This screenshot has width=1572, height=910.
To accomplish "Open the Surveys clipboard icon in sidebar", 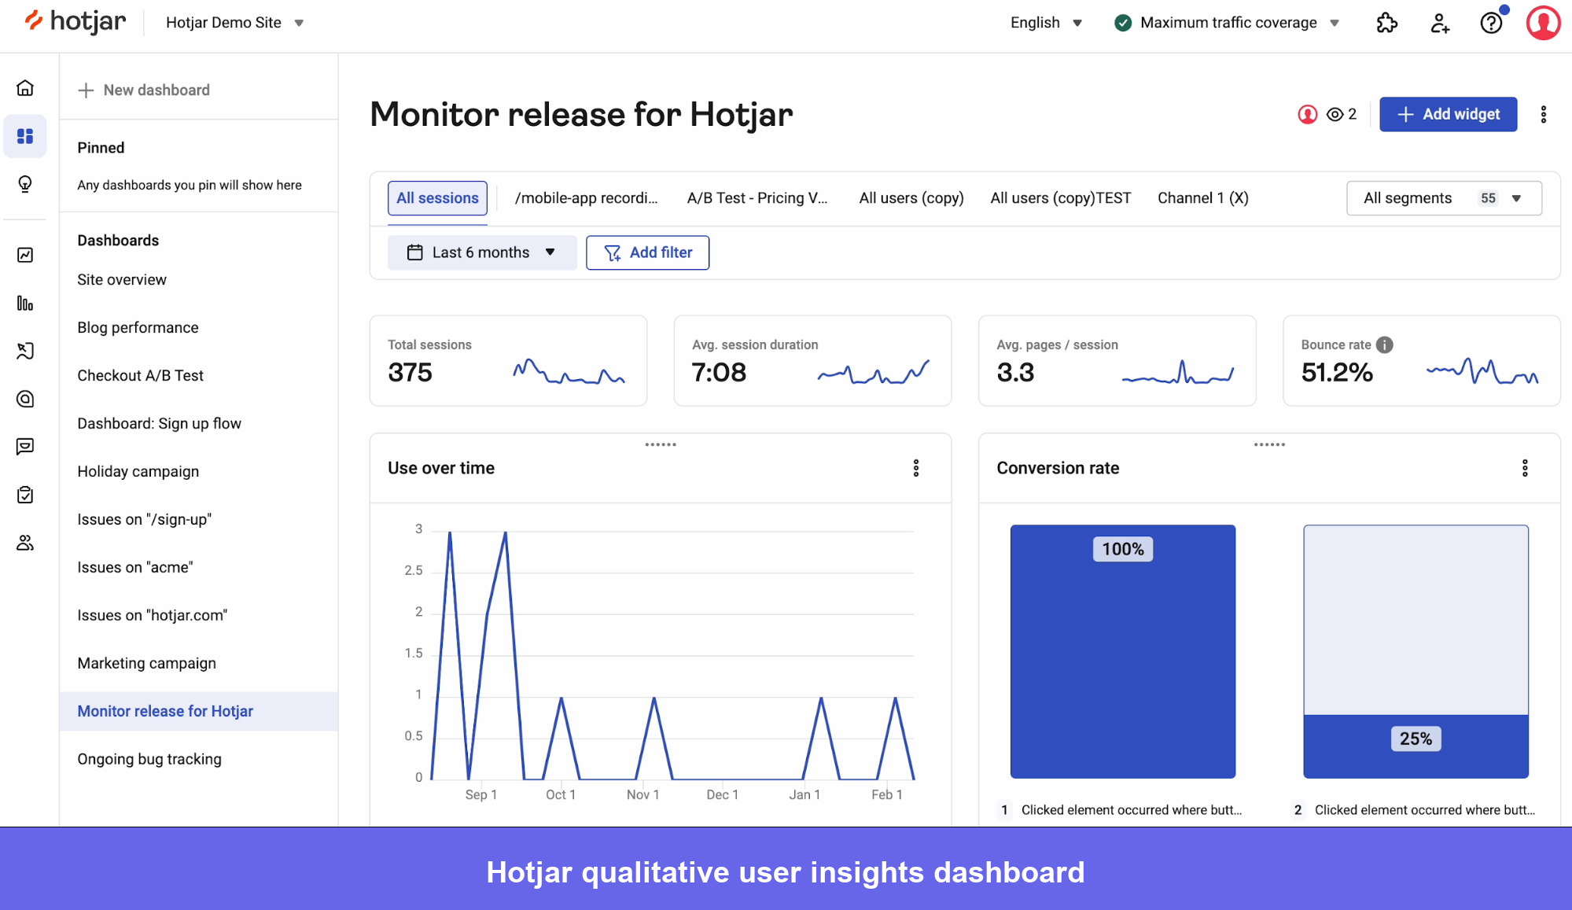I will (x=25, y=495).
